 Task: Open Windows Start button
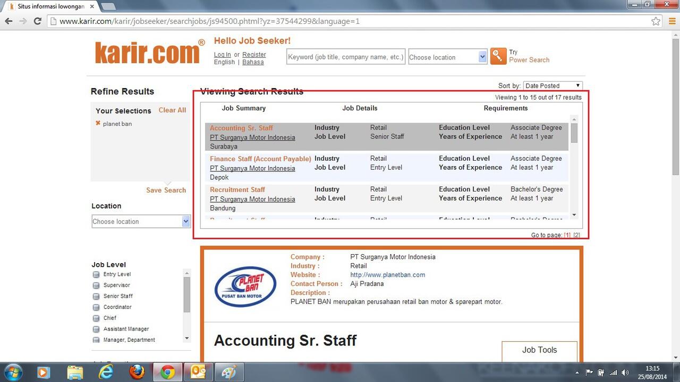(13, 372)
